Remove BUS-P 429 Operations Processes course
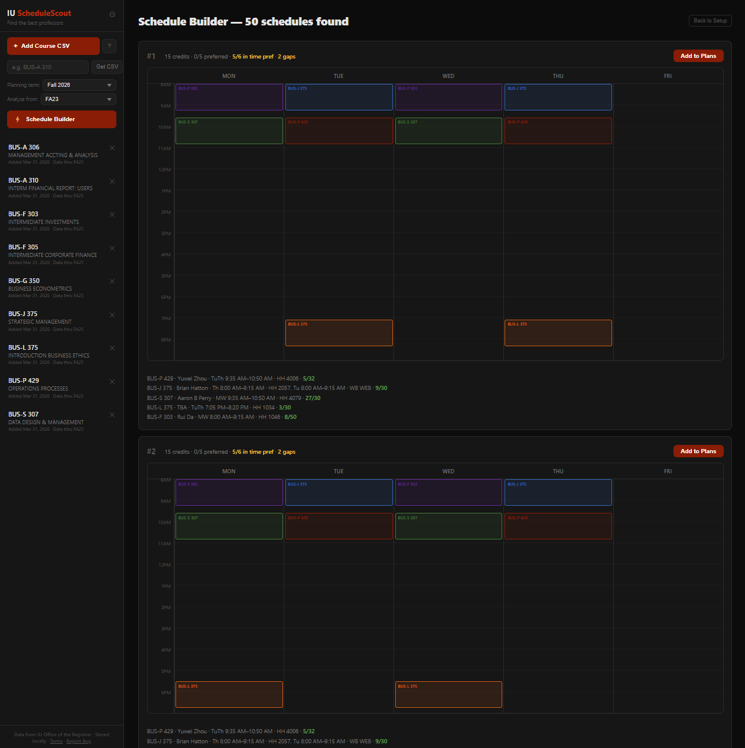Screen dimensions: 745x748 point(112,381)
